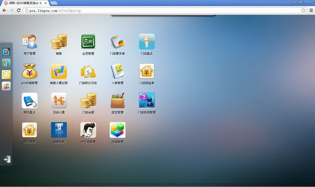Click the browser back arrow
The height and width of the screenshot is (187, 315).
coord(4,10)
